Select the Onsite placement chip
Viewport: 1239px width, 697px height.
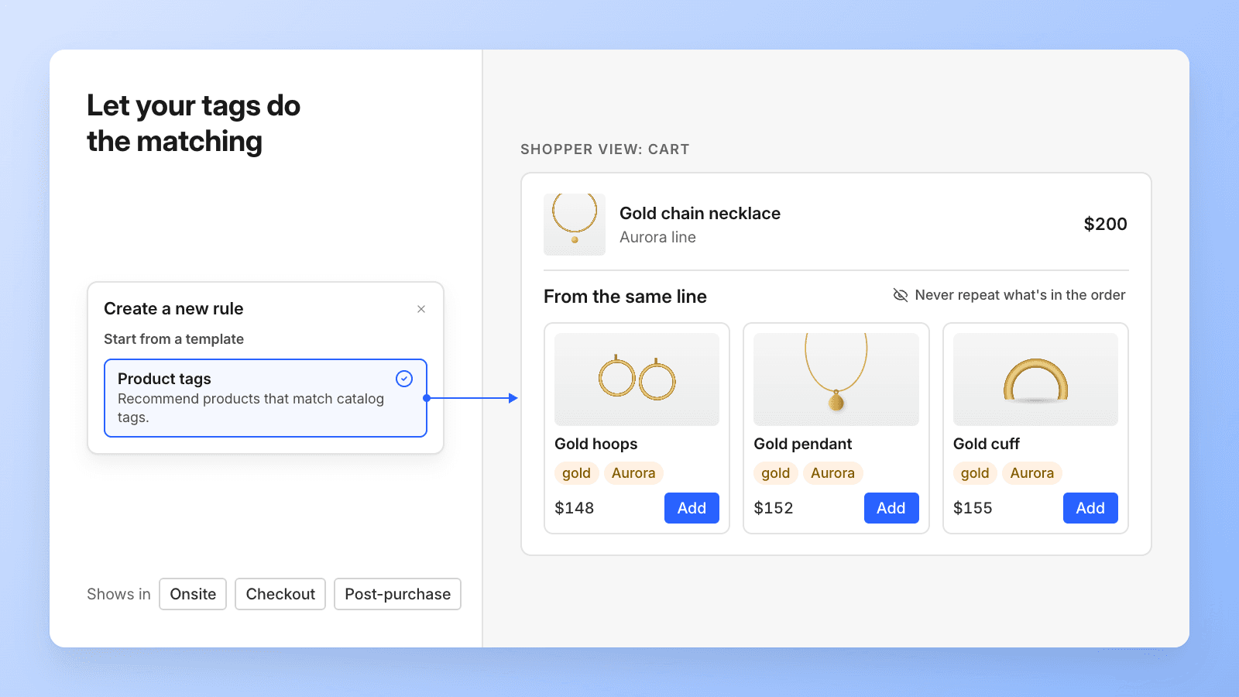tap(193, 594)
